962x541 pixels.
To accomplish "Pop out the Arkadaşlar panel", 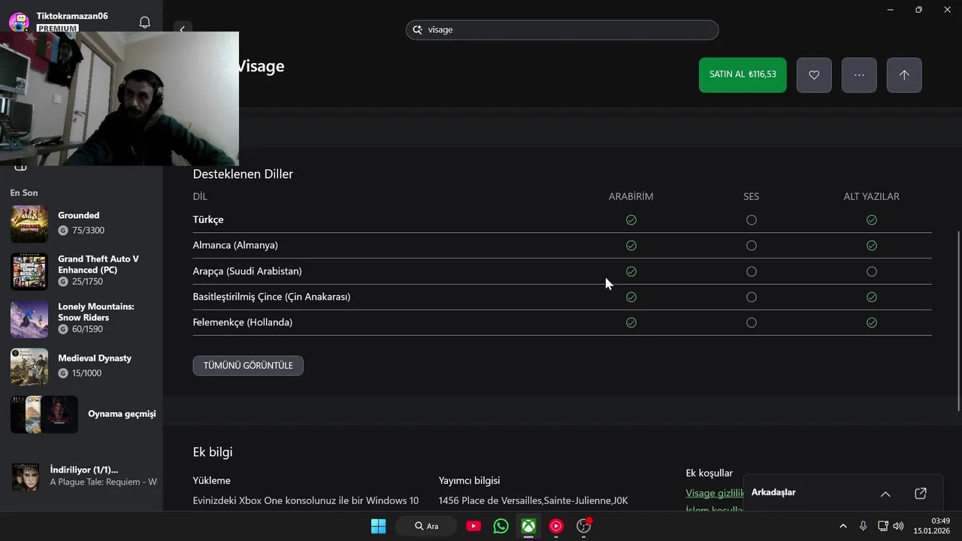I will click(x=921, y=494).
